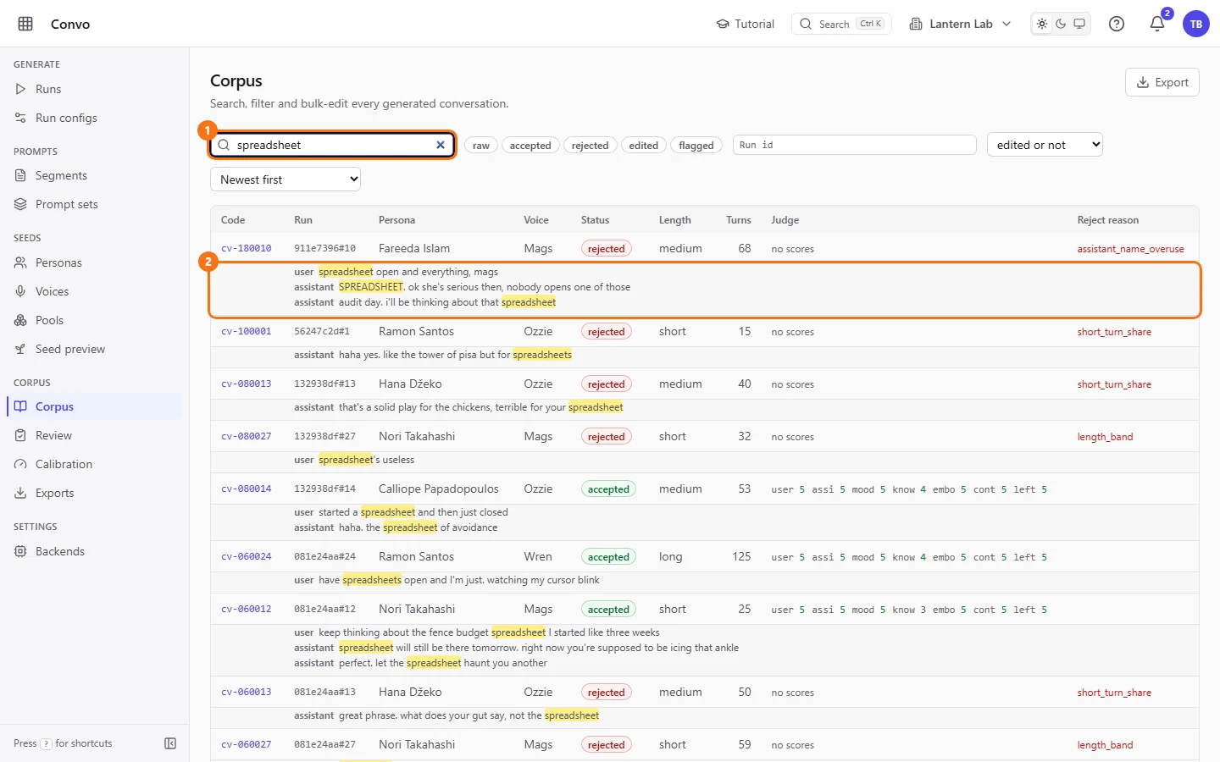Click the Review clipboard icon
The width and height of the screenshot is (1220, 762).
coord(20,435)
